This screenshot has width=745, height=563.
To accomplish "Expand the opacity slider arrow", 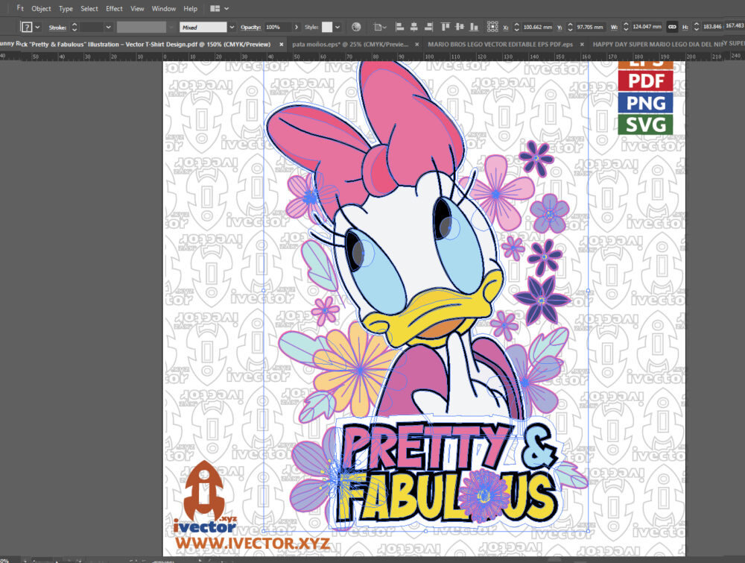I will [x=297, y=27].
